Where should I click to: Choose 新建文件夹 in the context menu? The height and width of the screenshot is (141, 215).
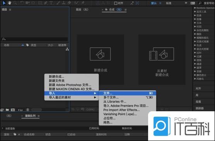pyautogui.click(x=72, y=81)
